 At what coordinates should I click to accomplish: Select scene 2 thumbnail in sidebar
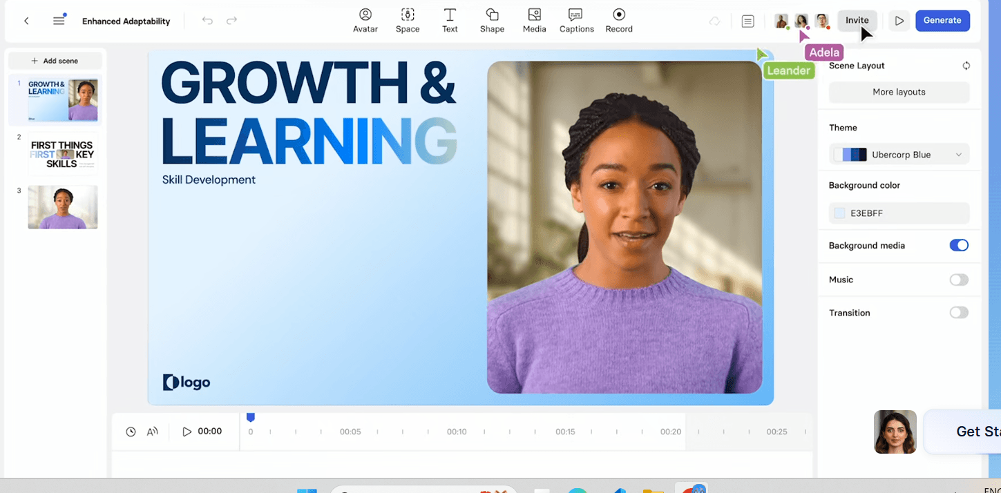pos(62,154)
